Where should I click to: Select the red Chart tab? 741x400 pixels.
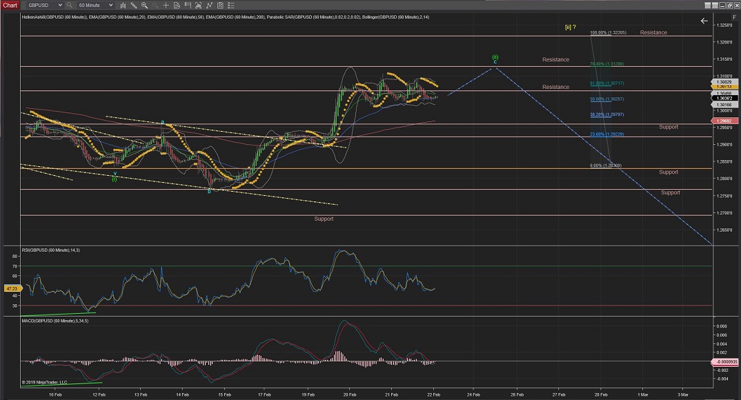point(8,5)
